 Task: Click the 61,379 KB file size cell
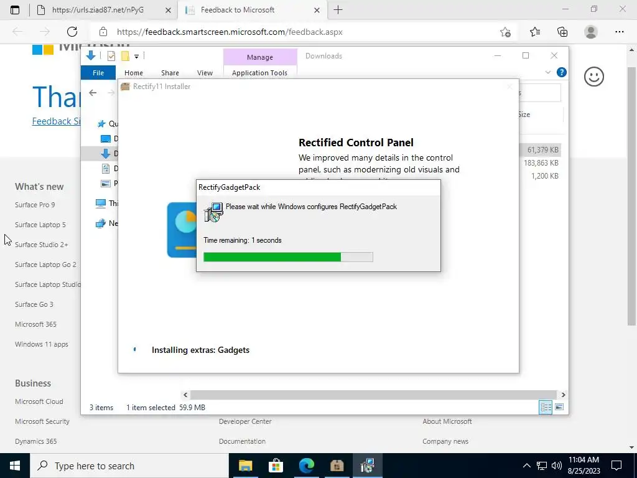[x=542, y=150]
